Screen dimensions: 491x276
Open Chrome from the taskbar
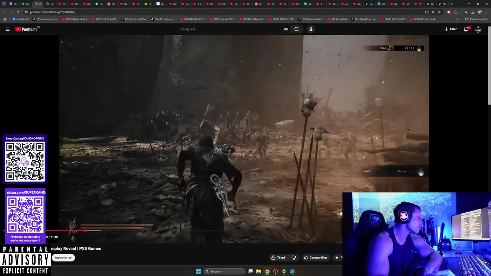click(267, 271)
